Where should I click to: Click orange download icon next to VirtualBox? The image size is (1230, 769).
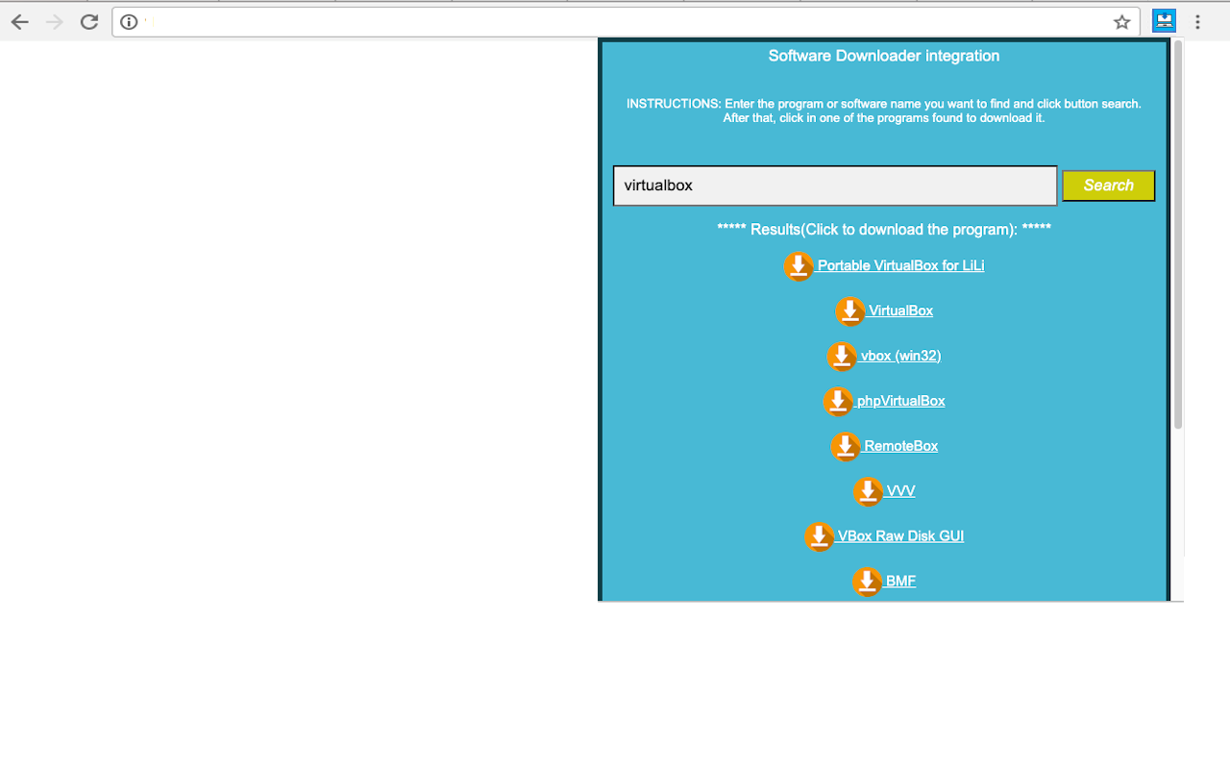[849, 311]
